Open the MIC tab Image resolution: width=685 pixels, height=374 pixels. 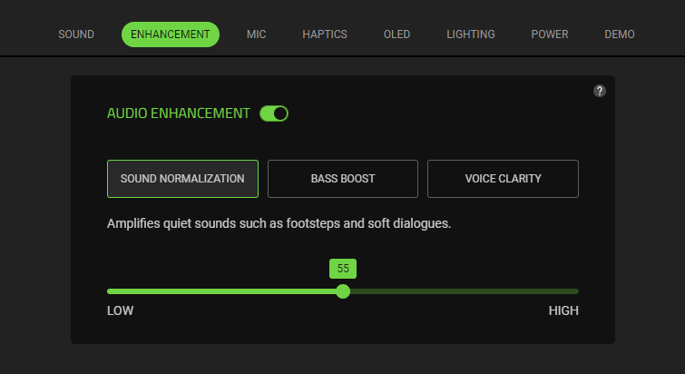point(257,34)
